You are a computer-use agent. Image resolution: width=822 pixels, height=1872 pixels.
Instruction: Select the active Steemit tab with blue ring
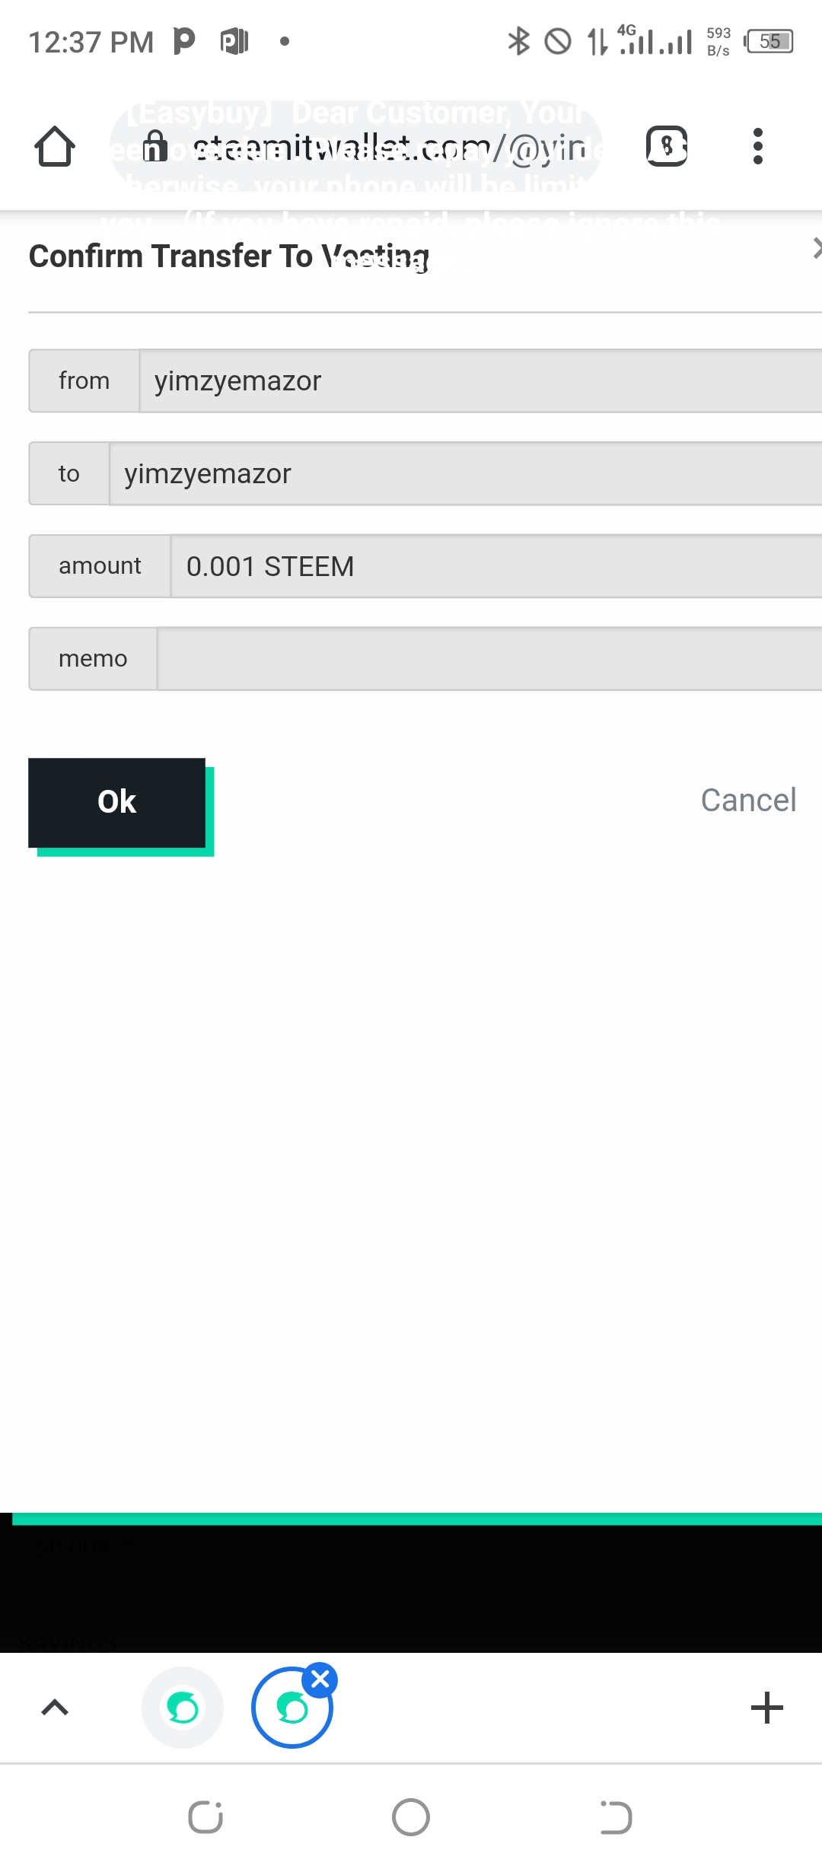pyautogui.click(x=292, y=1709)
